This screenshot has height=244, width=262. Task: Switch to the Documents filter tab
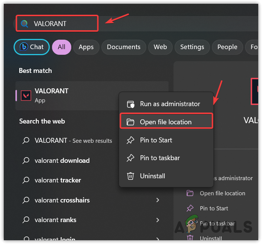(x=124, y=47)
